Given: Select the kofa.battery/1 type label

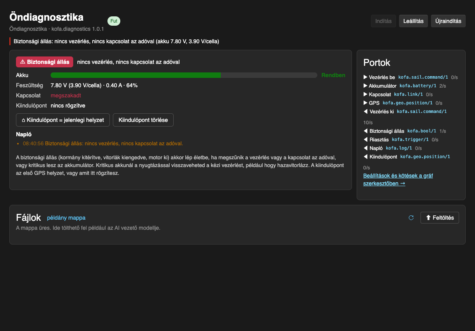Looking at the screenshot, I should pos(418,86).
